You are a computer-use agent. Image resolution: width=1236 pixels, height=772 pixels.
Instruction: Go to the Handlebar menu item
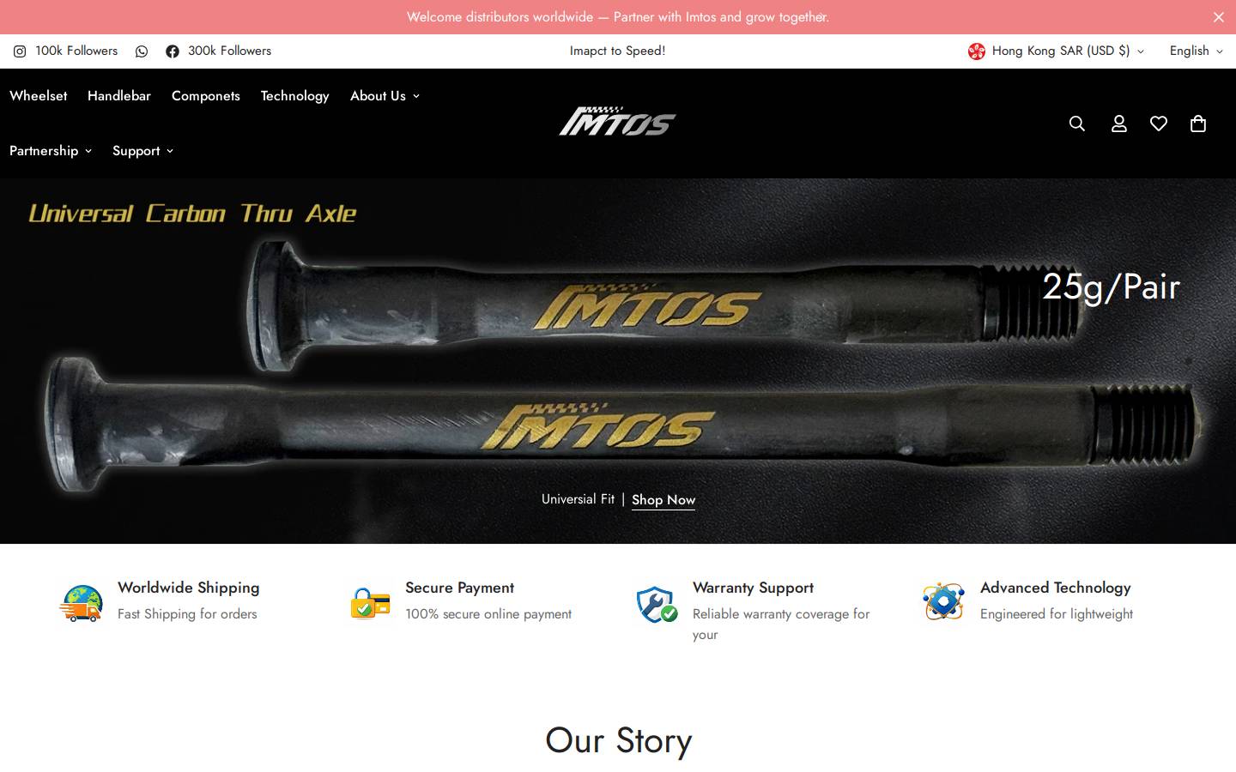(x=119, y=96)
